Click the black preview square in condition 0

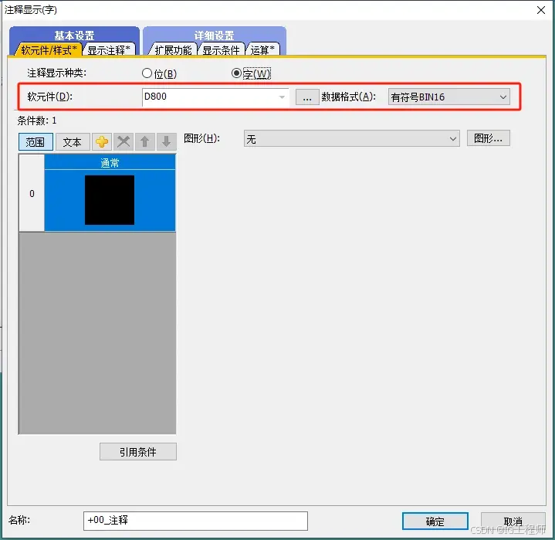[110, 200]
